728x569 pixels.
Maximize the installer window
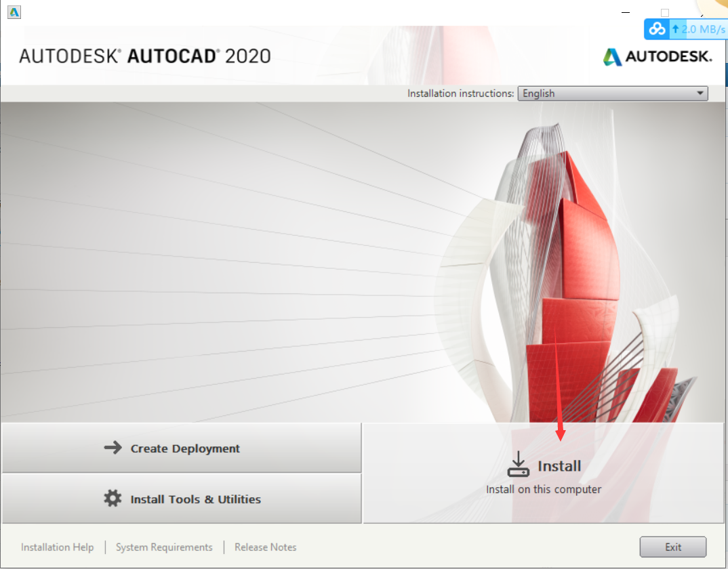pyautogui.click(x=664, y=12)
